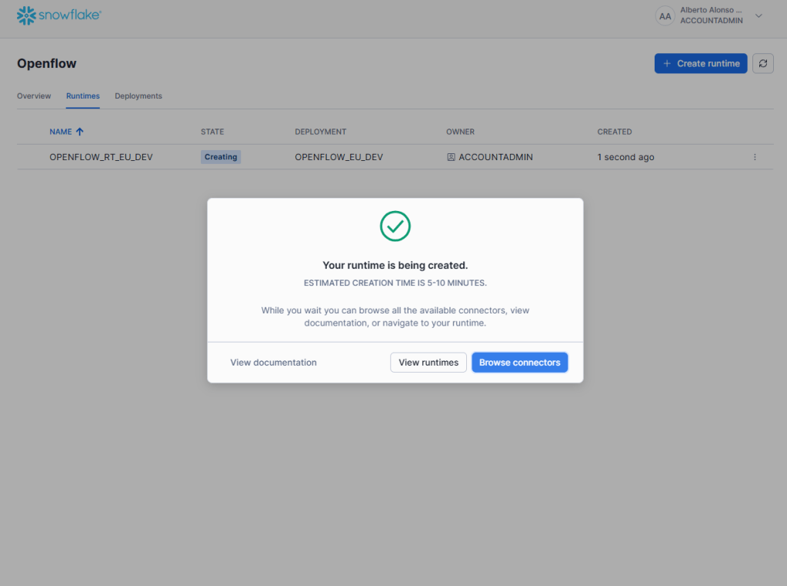Click the plus icon in Create runtime
Image resolution: width=787 pixels, height=586 pixels.
tap(667, 64)
